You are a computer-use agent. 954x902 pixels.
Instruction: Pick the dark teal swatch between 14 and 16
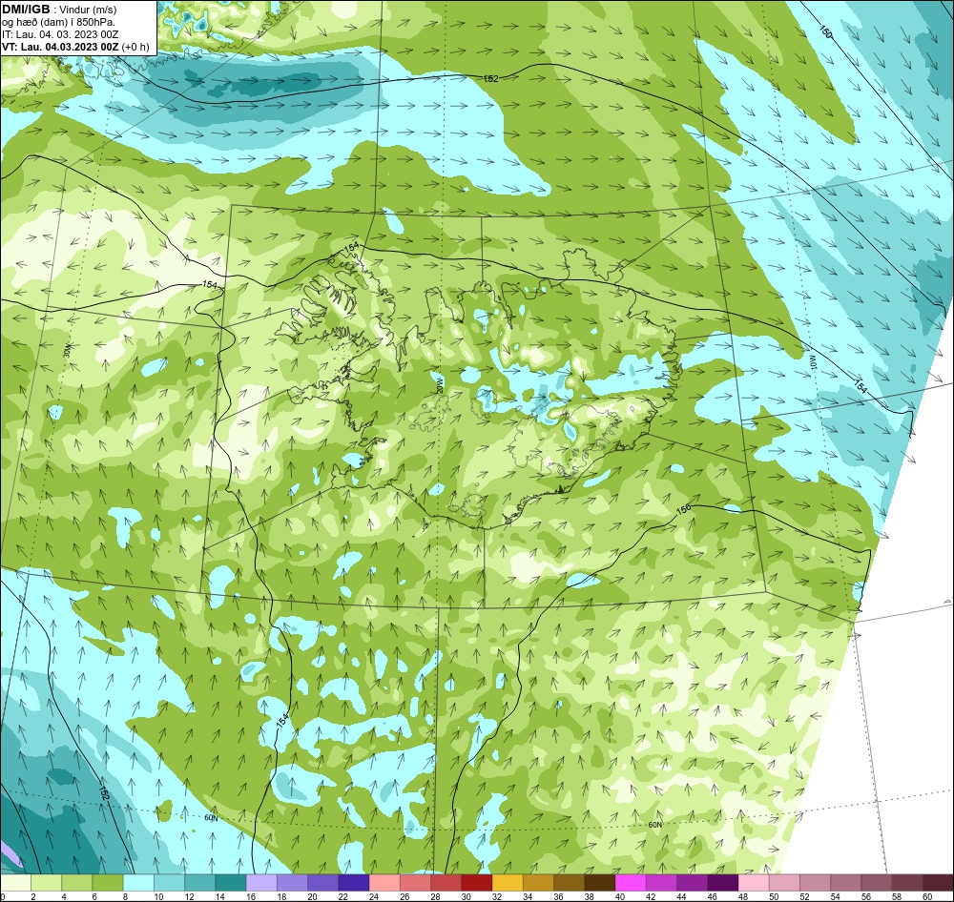pos(231,882)
